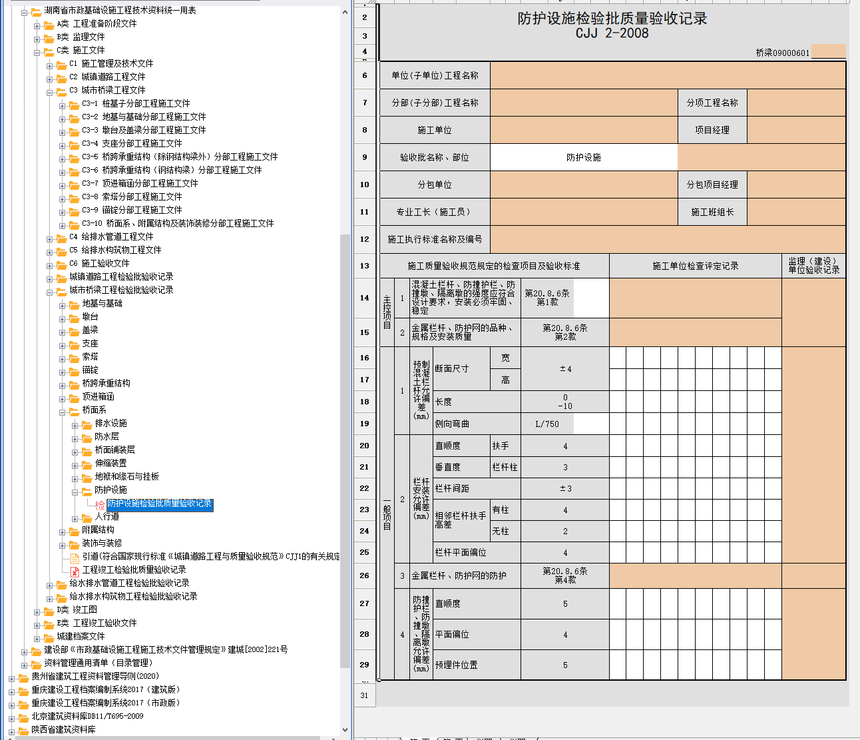Click the tree panel scroll-down arrow
Image resolution: width=860 pixels, height=740 pixels.
345,730
